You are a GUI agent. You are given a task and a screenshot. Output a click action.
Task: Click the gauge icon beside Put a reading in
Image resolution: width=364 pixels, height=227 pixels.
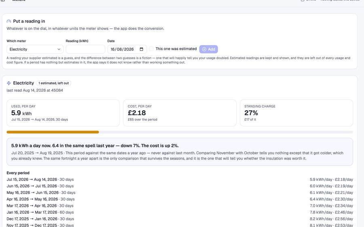(x=9, y=21)
